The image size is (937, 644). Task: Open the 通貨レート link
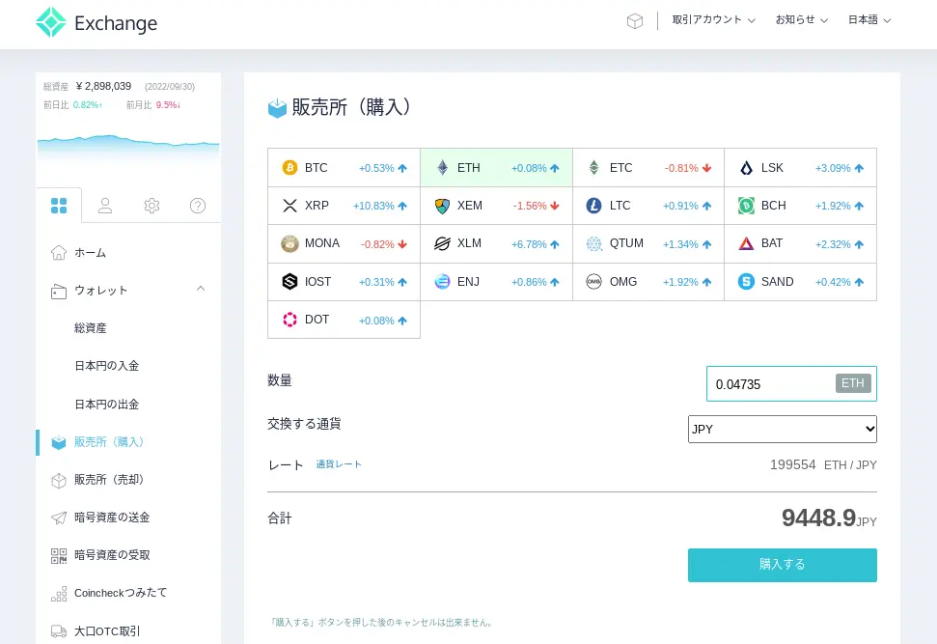pyautogui.click(x=339, y=464)
